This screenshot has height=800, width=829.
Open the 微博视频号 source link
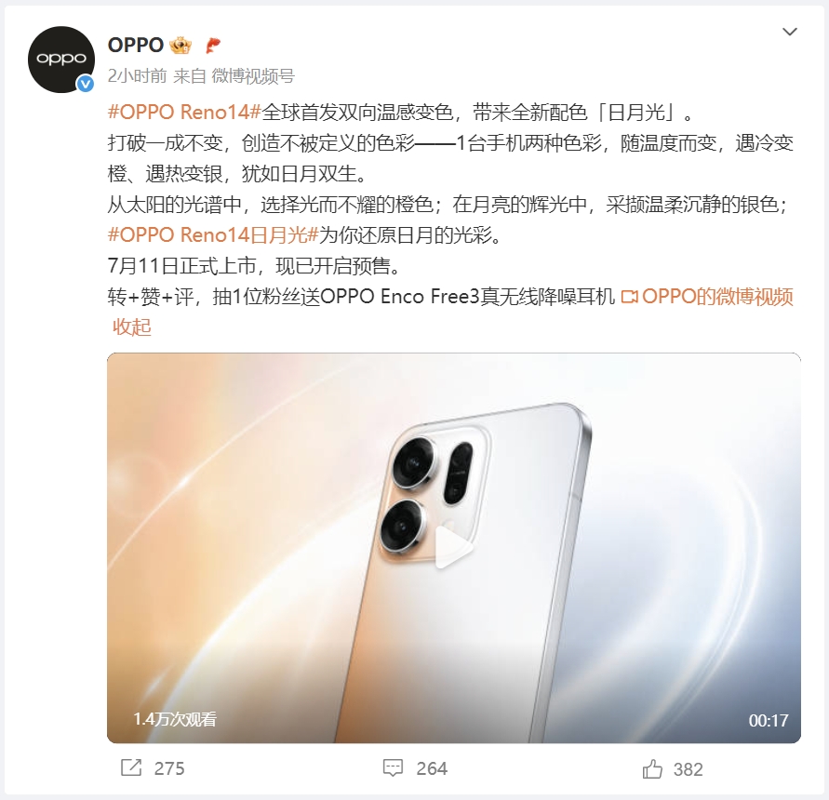pos(253,76)
